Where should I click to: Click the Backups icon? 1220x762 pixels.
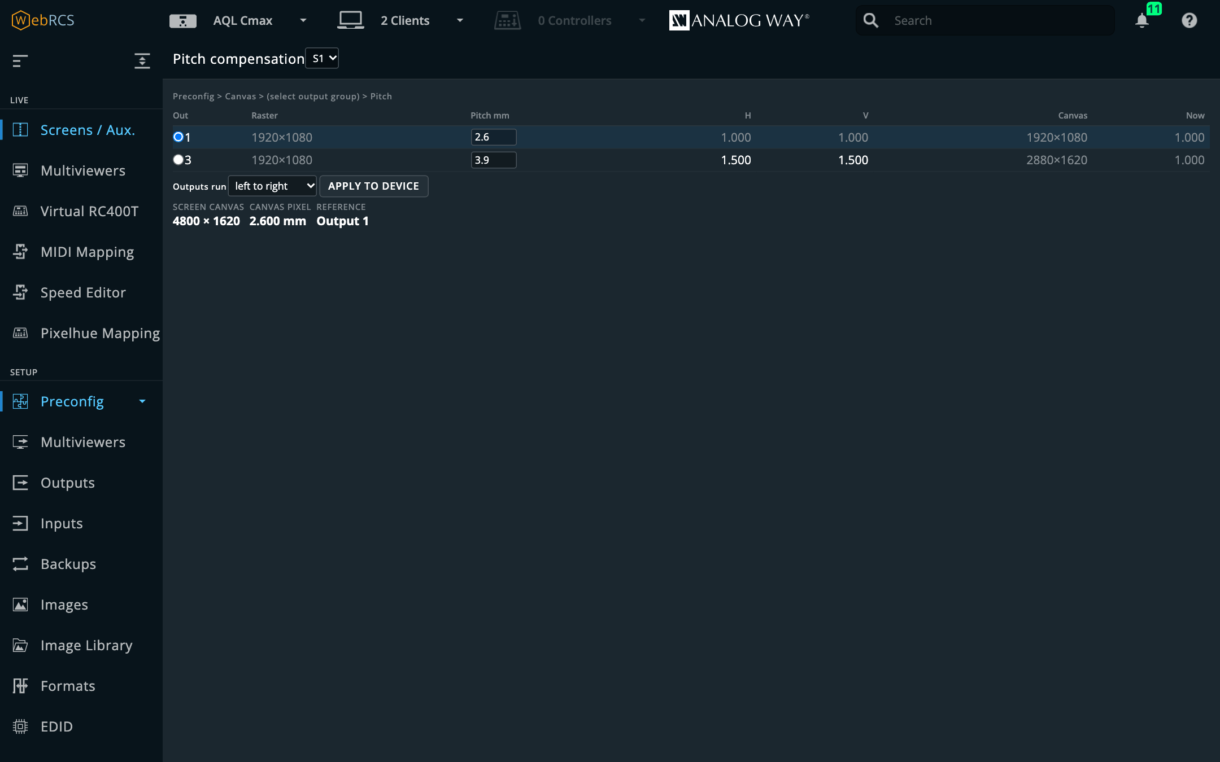(x=20, y=564)
